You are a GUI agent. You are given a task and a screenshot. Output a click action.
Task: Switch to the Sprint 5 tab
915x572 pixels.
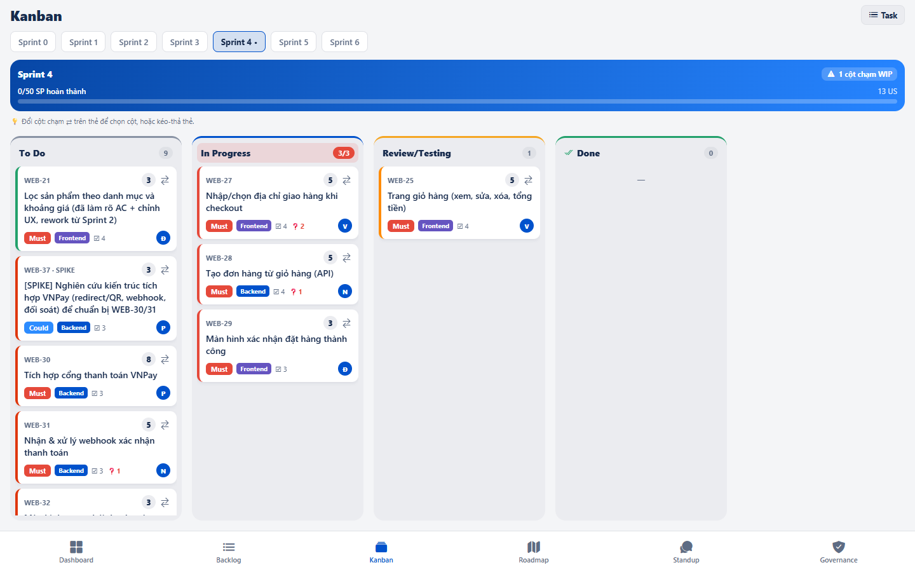[294, 42]
